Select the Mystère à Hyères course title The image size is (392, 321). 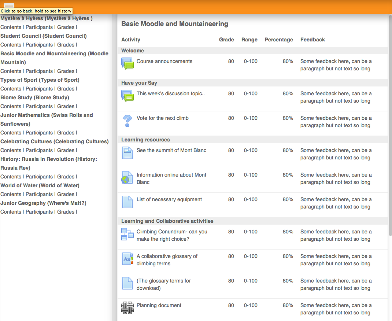point(47,18)
